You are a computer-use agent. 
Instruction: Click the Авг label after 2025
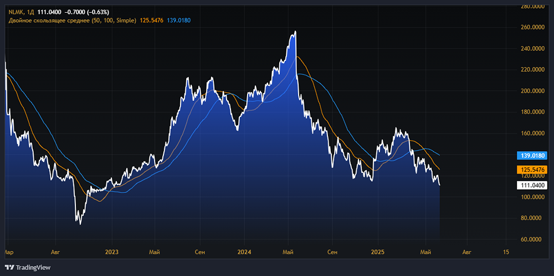coord(466,252)
